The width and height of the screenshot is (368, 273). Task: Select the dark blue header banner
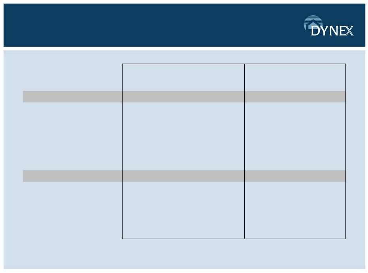tap(184, 25)
